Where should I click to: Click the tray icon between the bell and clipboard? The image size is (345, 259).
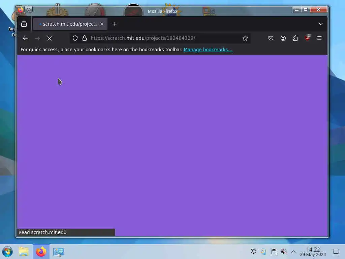coord(263,252)
